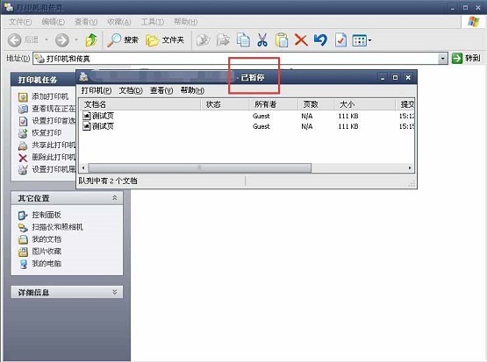The width and height of the screenshot is (487, 362).
Task: Go up one folder level
Action: [91, 40]
